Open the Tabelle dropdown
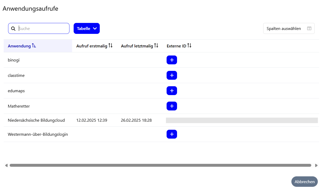This screenshot has width=323, height=192. (x=87, y=28)
